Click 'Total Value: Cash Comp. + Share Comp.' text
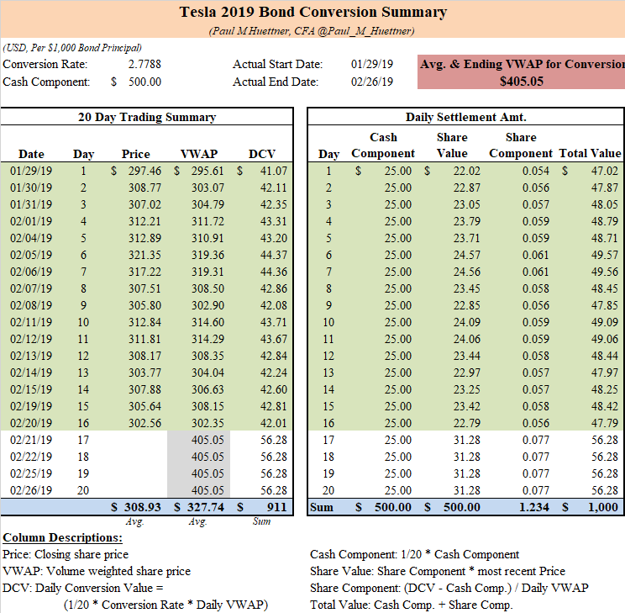 [412, 605]
